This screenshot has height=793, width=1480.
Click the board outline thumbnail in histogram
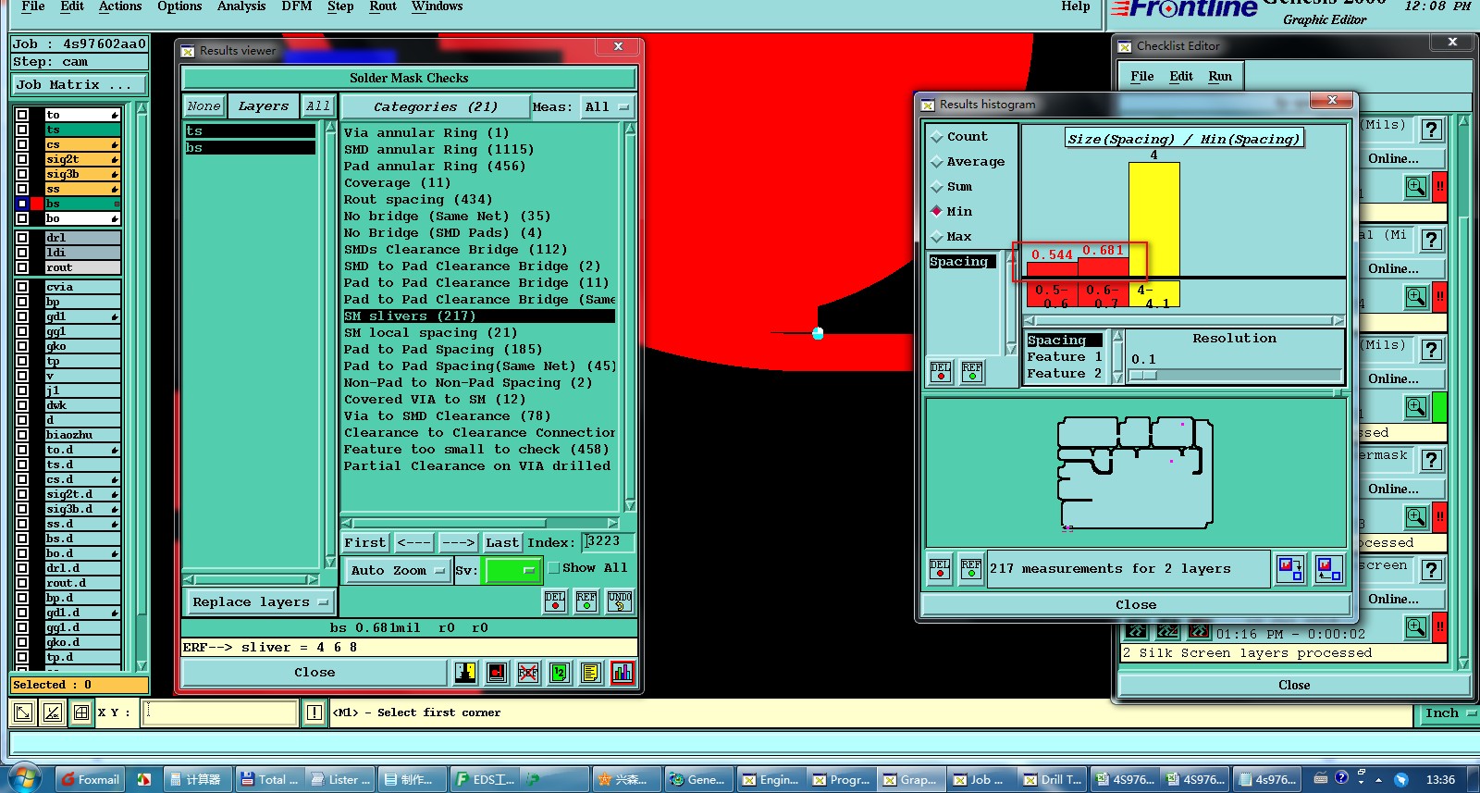(x=1135, y=473)
